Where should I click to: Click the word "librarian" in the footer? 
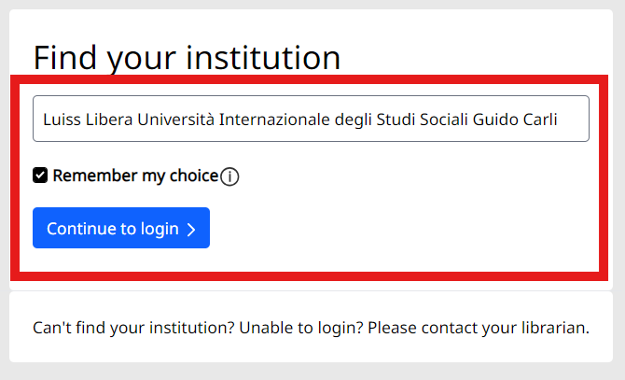click(555, 329)
